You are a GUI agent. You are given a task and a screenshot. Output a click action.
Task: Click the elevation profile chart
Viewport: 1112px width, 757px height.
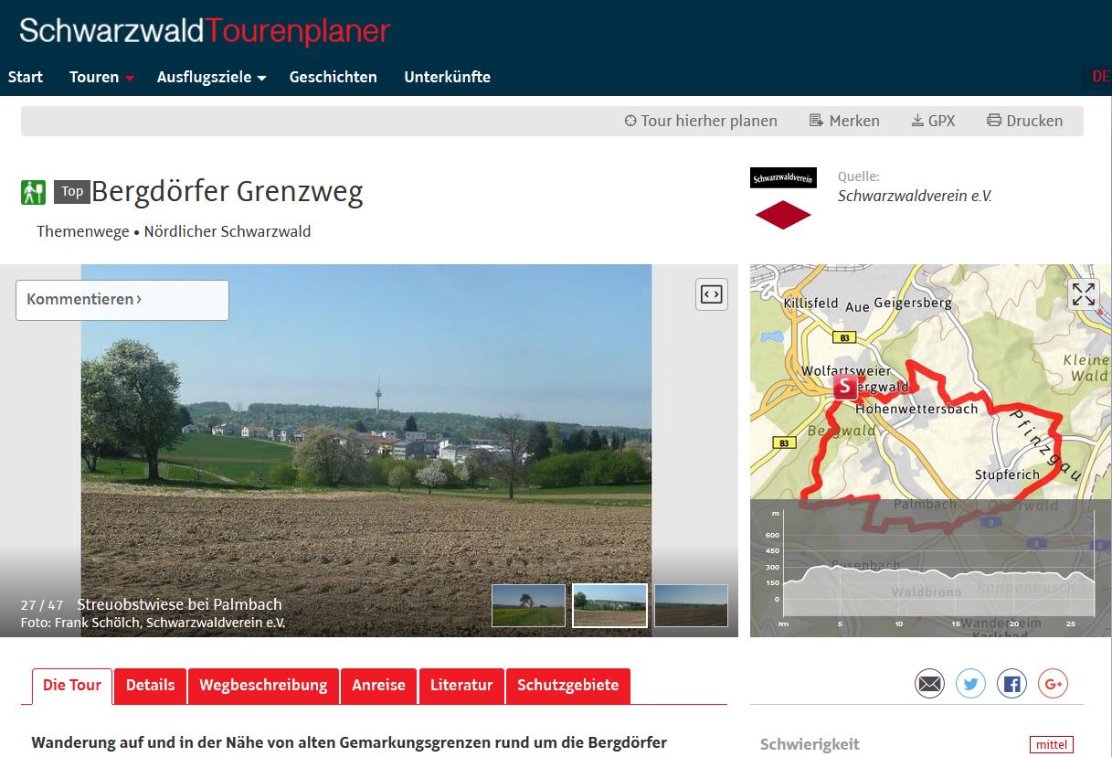(x=931, y=569)
